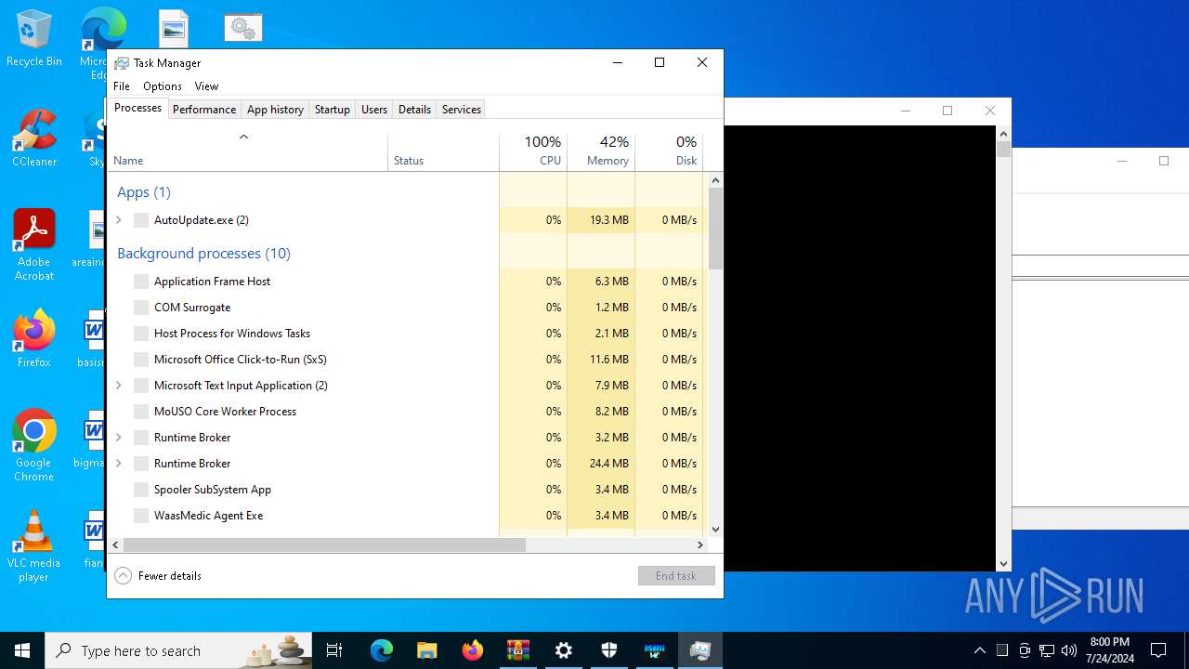The height and width of the screenshot is (669, 1189).
Task: Click the WaasMedic Agent Exe icon
Action: [x=141, y=516]
